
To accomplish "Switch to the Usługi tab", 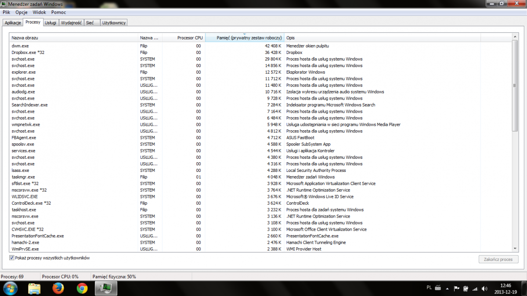I will coord(51,22).
